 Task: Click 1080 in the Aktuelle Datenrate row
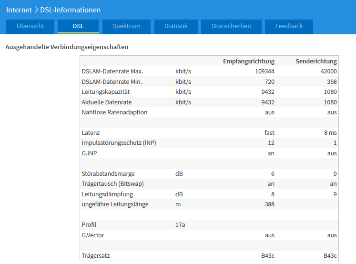click(330, 102)
